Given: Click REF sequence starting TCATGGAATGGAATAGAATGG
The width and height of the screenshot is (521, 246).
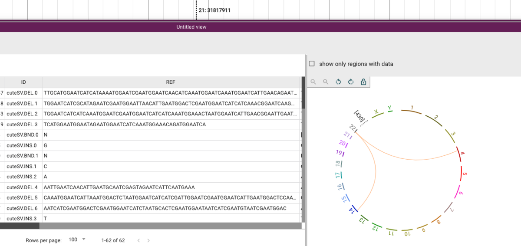Looking at the screenshot, I should pos(125,125).
